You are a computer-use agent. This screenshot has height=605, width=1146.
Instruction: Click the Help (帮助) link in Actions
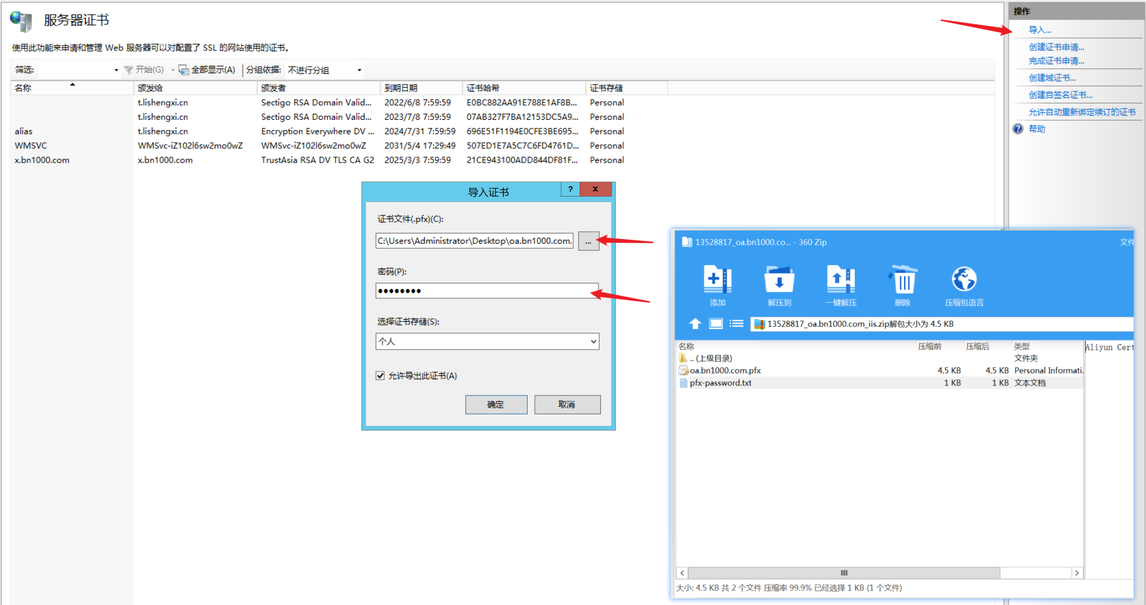click(x=1037, y=129)
